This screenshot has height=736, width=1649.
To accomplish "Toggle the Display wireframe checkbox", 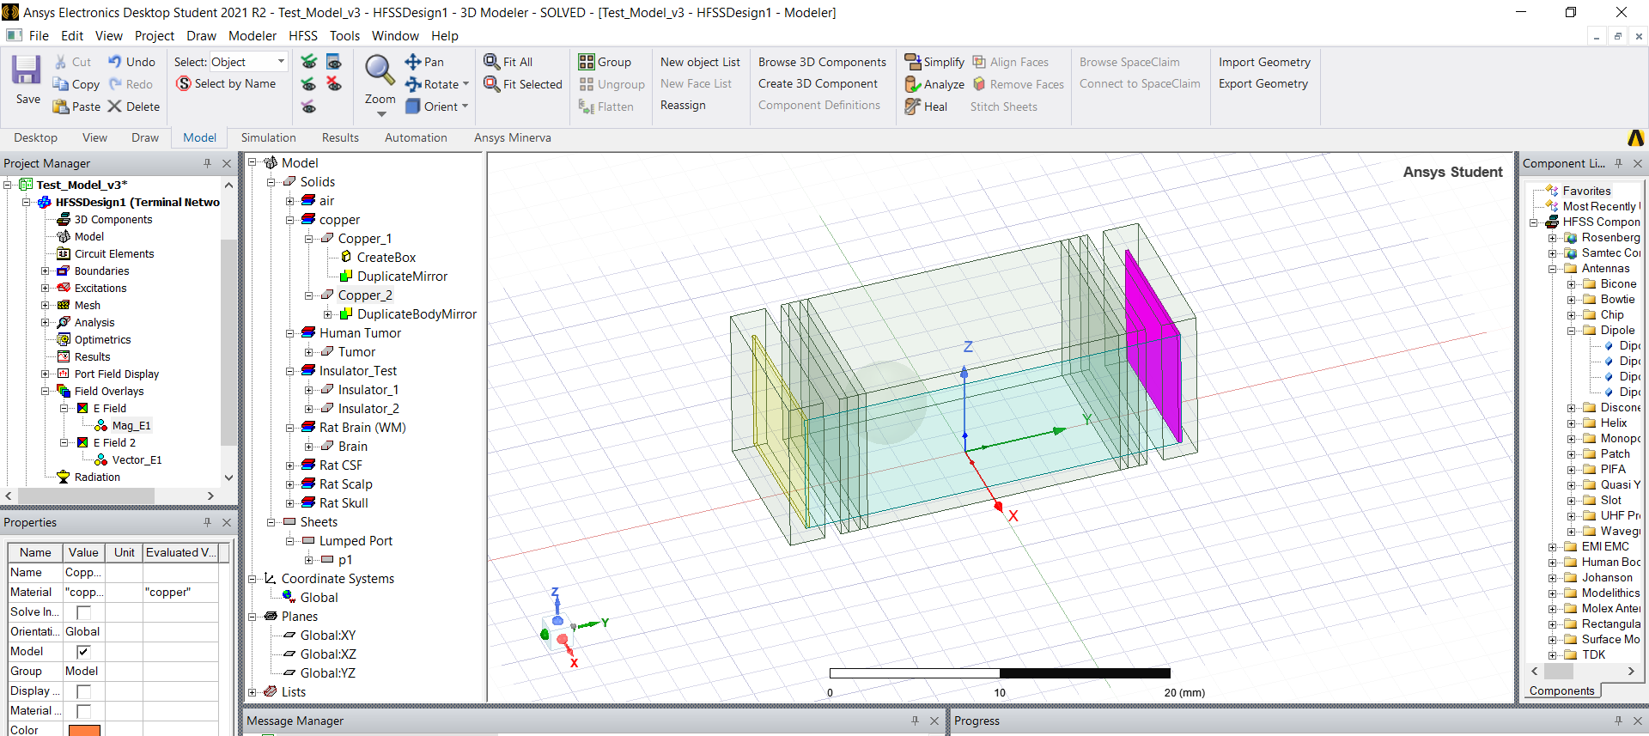I will coord(83,691).
